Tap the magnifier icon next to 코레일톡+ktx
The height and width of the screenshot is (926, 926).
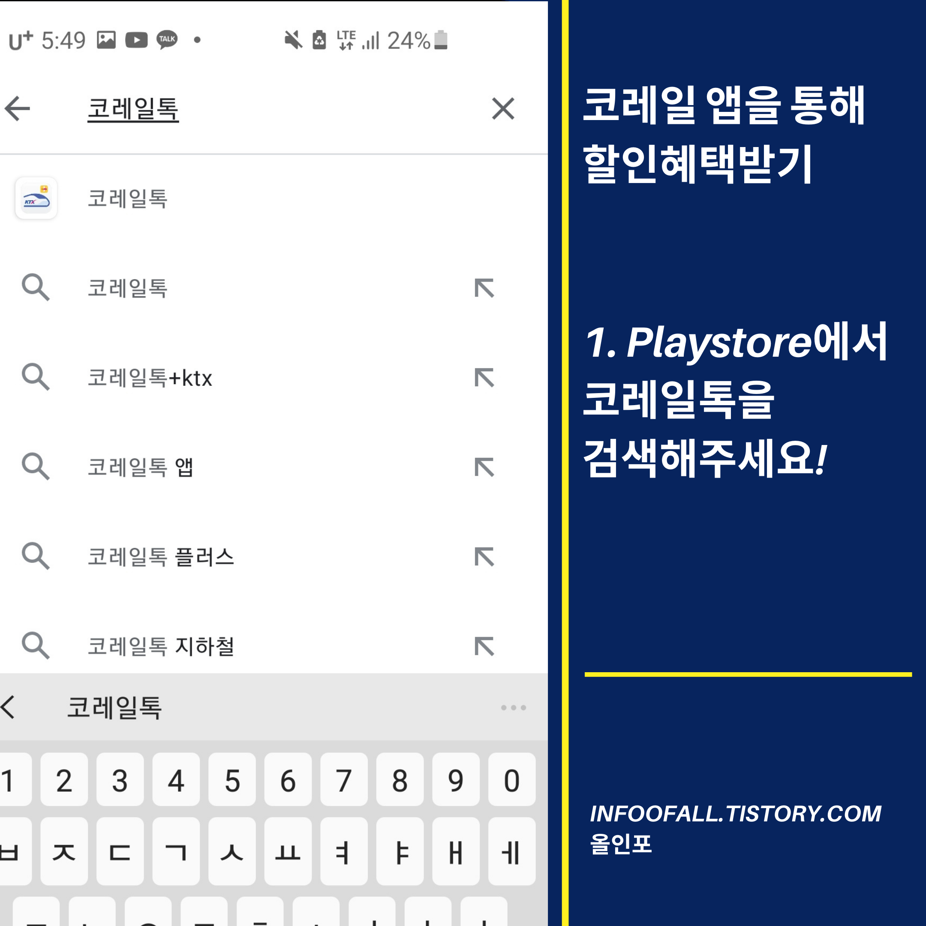36,377
